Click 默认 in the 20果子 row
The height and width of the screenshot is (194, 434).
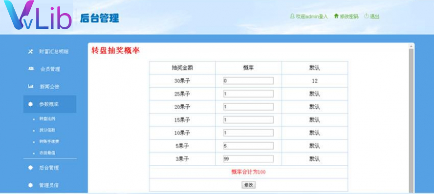coord(314,107)
